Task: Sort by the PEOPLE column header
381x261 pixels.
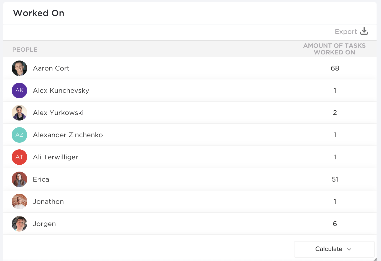Action: point(25,49)
